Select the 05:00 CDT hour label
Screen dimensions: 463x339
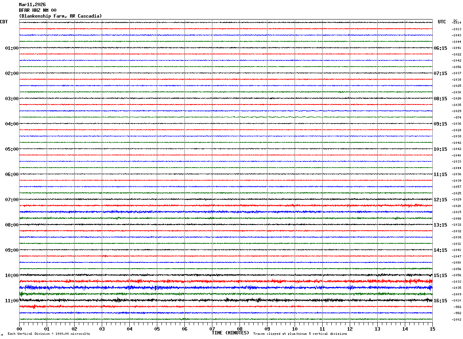pos(12,149)
